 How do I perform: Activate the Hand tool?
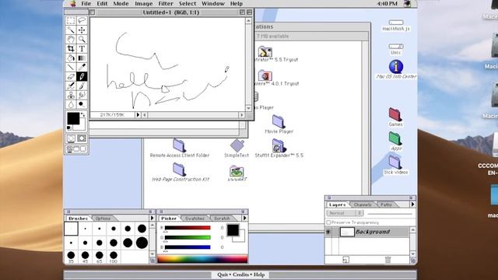(71, 39)
